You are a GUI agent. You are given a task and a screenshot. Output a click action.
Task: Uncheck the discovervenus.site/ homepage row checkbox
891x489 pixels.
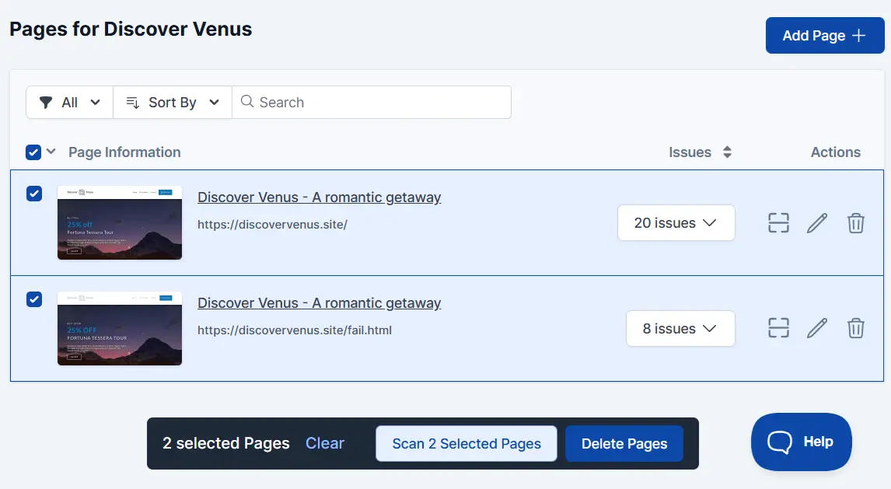(34, 194)
